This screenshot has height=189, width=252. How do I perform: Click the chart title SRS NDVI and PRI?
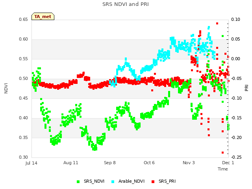(x=126, y=4)
